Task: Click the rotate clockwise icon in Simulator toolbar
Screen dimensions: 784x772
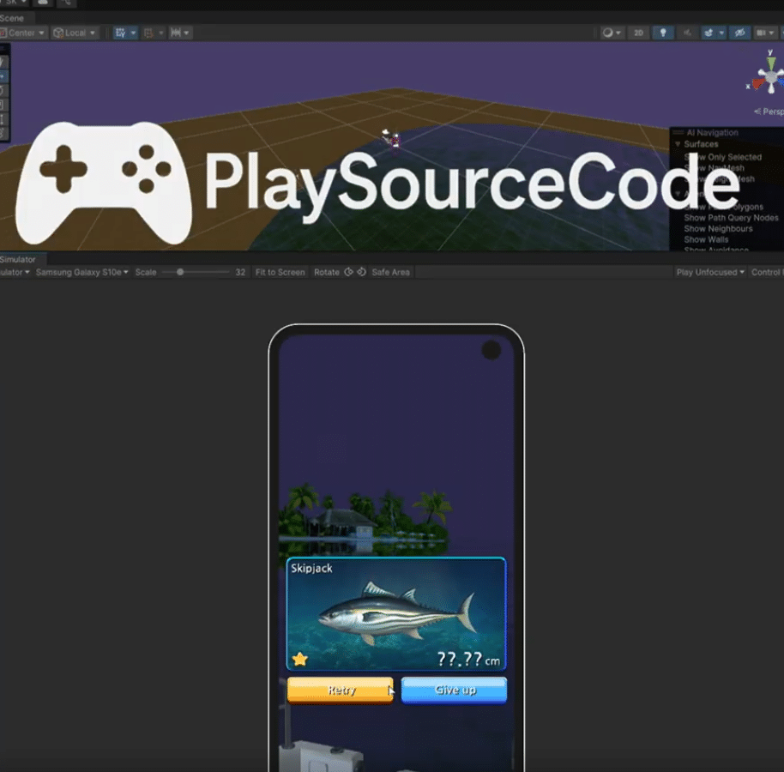Action: pyautogui.click(x=361, y=272)
